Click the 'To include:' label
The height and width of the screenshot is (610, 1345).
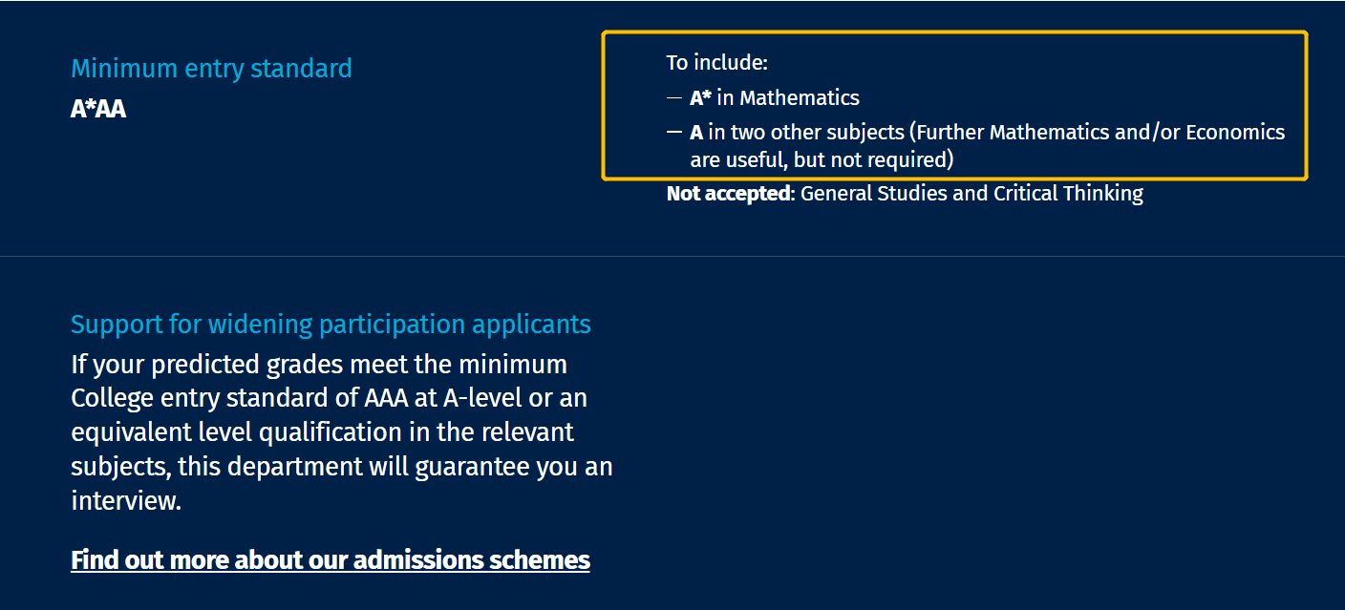click(x=716, y=63)
